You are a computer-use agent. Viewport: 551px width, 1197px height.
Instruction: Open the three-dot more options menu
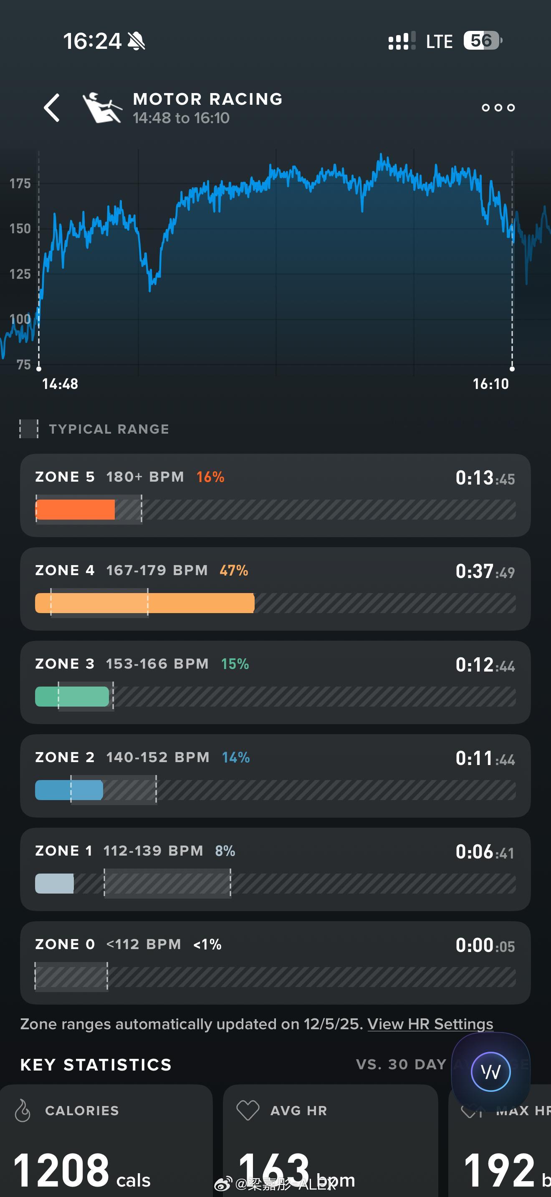pyautogui.click(x=498, y=108)
